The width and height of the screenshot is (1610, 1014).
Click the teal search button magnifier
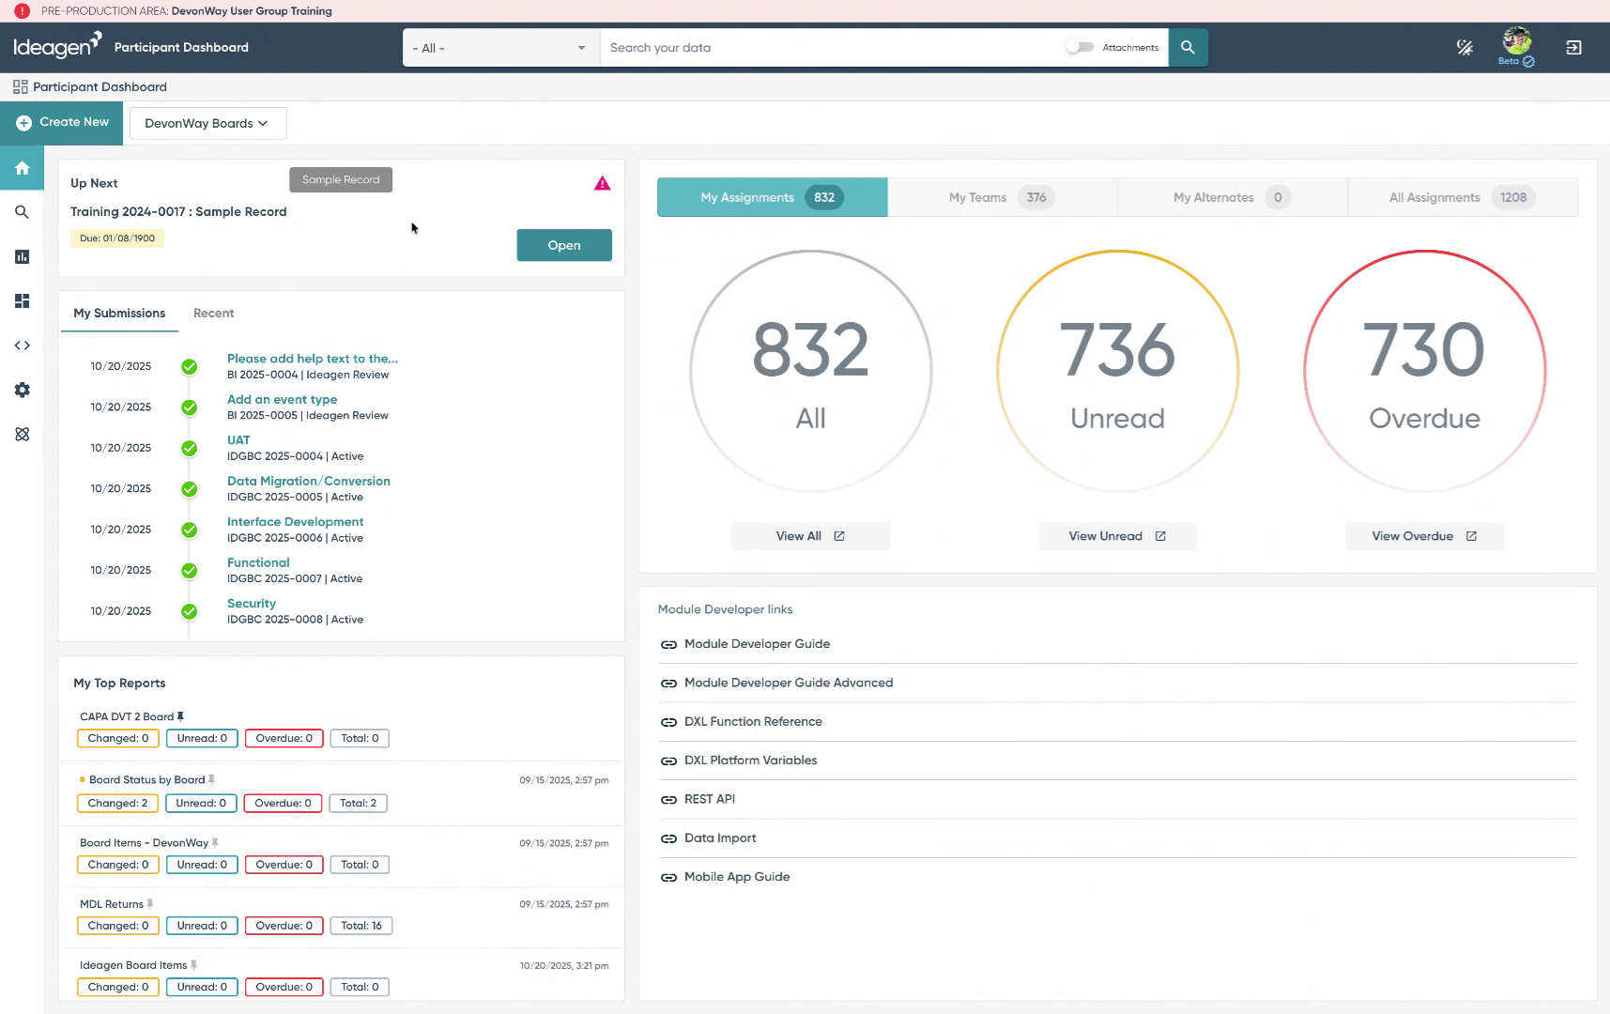click(x=1188, y=47)
